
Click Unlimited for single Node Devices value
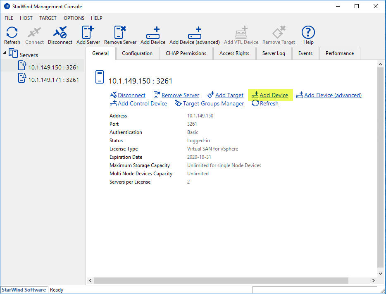224,165
